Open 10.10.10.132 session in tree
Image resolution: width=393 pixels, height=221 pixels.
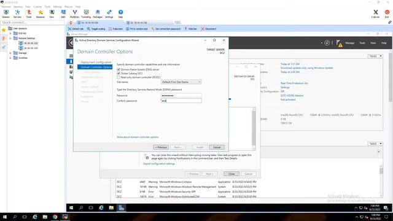click(x=31, y=43)
